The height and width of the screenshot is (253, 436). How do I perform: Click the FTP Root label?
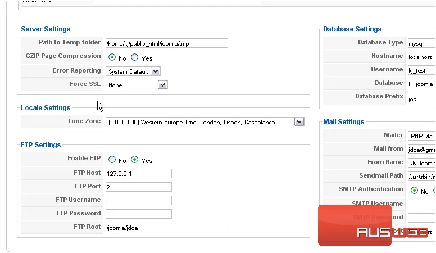point(87,227)
